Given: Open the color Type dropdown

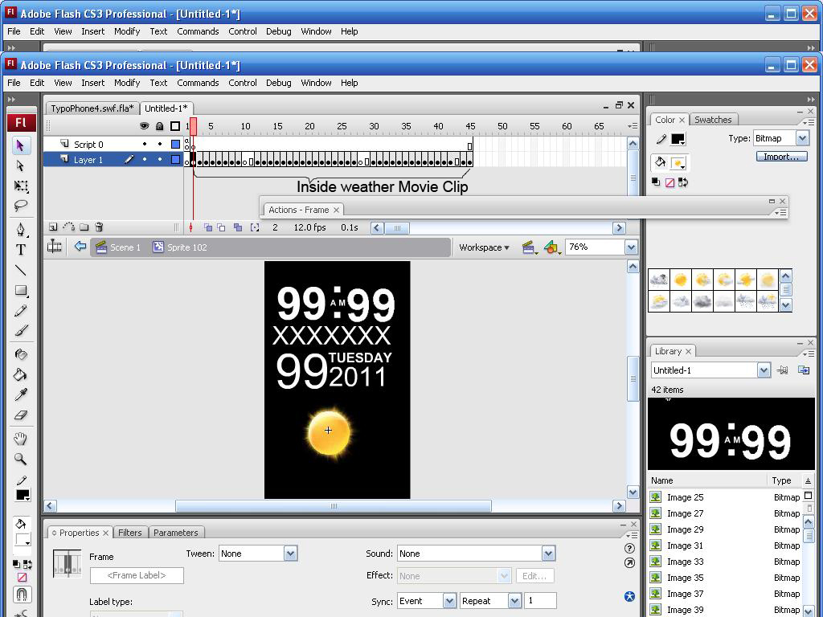Looking at the screenshot, I should pos(801,138).
